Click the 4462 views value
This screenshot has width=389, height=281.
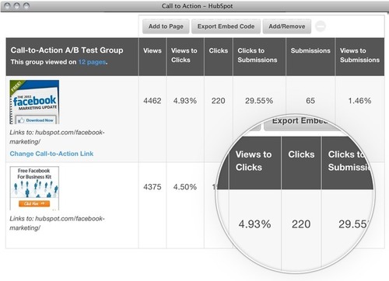[152, 101]
